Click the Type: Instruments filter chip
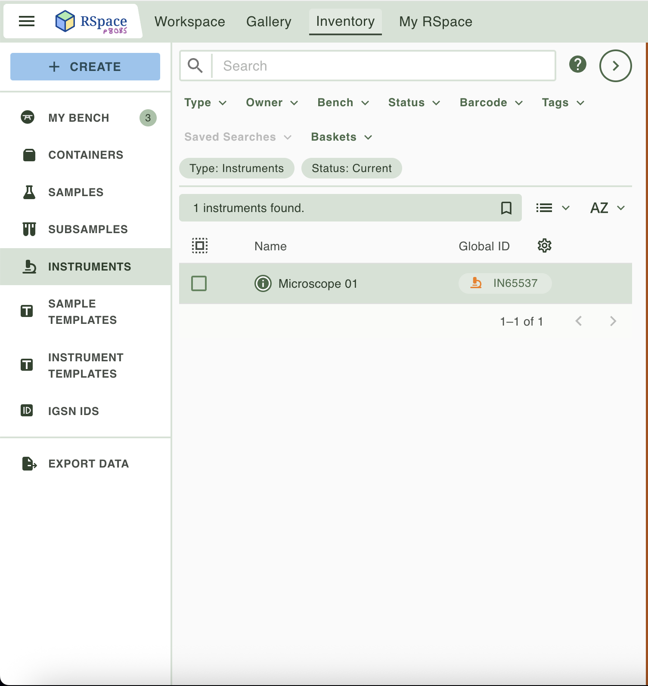This screenshot has height=686, width=648. 237,168
